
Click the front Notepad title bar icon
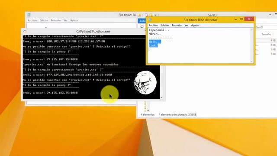click(x=150, y=20)
